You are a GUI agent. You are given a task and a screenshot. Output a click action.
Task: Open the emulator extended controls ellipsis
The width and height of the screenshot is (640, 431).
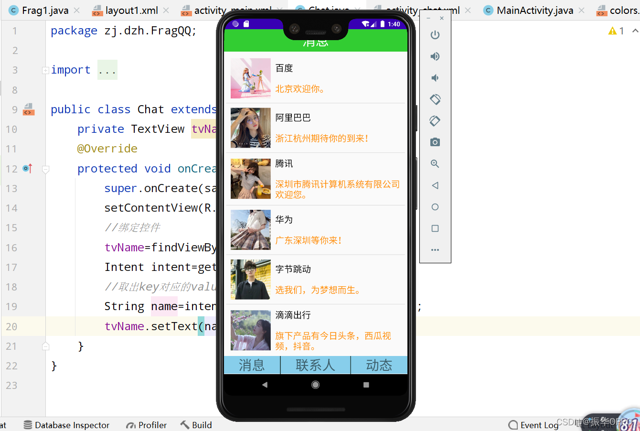(x=435, y=250)
